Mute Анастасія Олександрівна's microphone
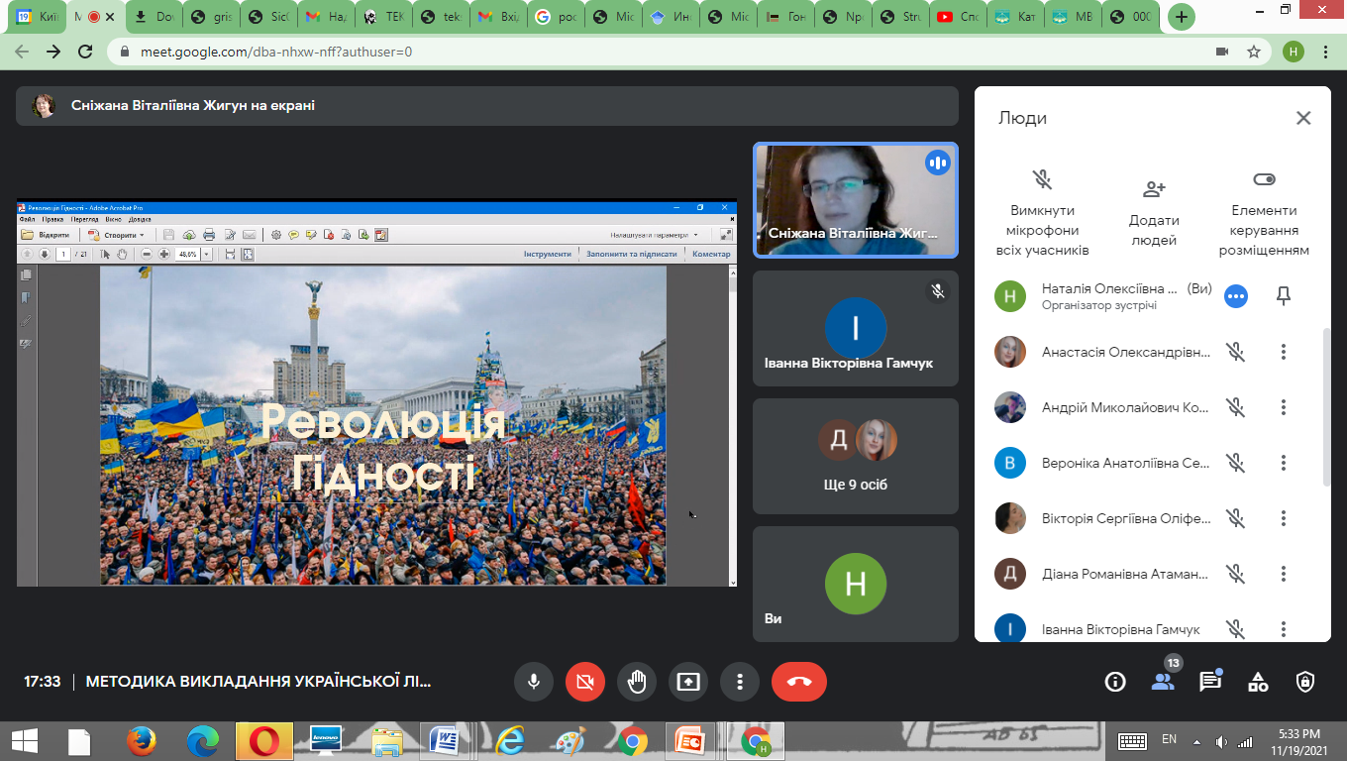This screenshot has width=1347, height=761. 1235,352
